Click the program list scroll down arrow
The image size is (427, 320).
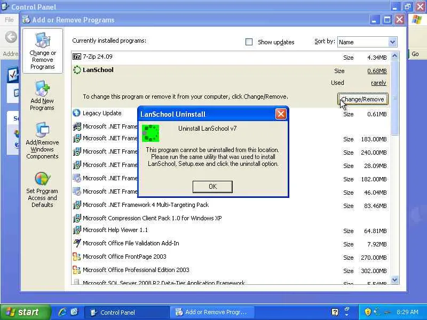[x=394, y=279]
